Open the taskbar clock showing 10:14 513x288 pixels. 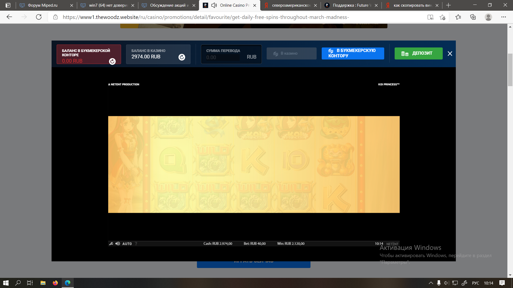pyautogui.click(x=488, y=283)
